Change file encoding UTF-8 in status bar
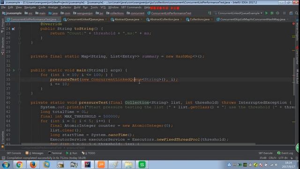 click(x=283, y=158)
